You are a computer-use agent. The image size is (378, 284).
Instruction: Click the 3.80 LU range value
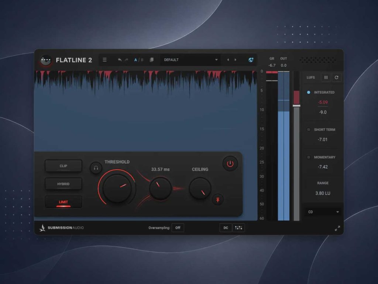tap(323, 193)
